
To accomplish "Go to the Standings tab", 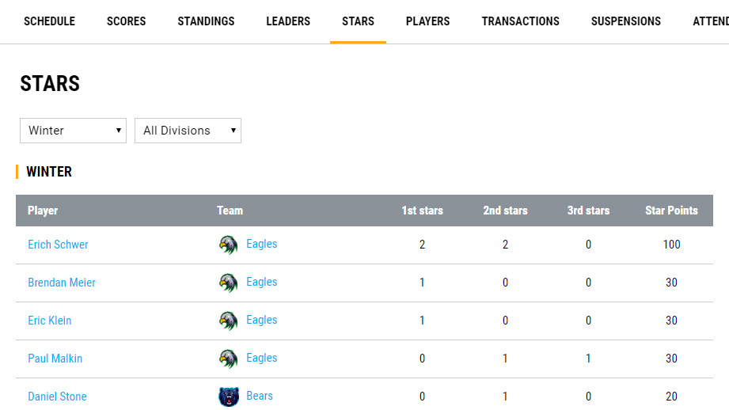I will coord(206,21).
